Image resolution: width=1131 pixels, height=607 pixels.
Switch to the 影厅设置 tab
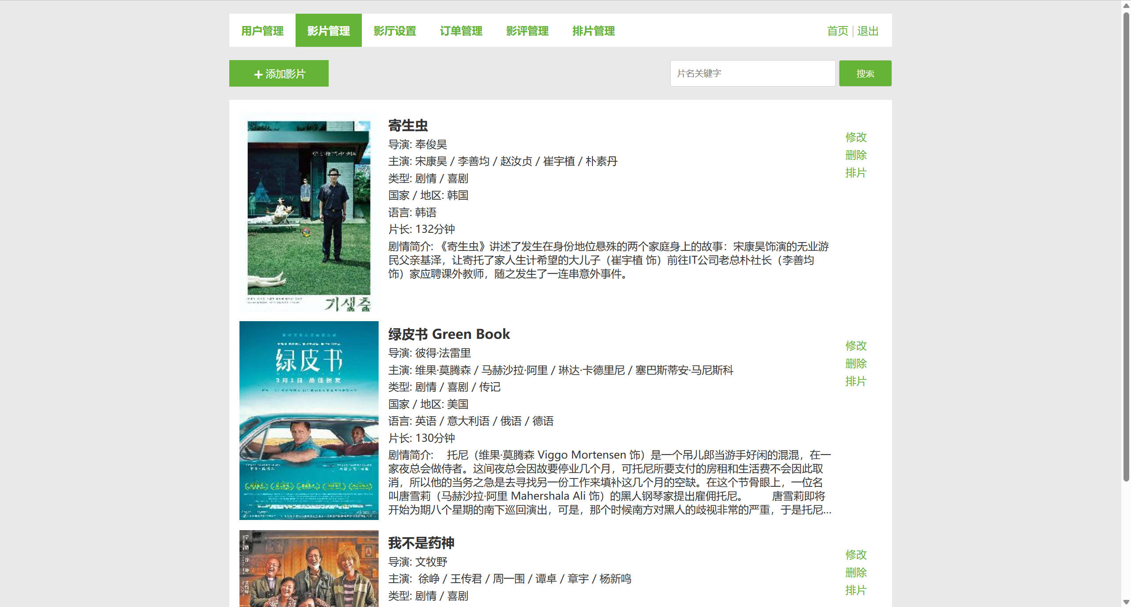click(x=395, y=30)
